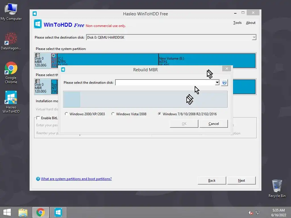Open the Recycle Bin

click(277, 188)
